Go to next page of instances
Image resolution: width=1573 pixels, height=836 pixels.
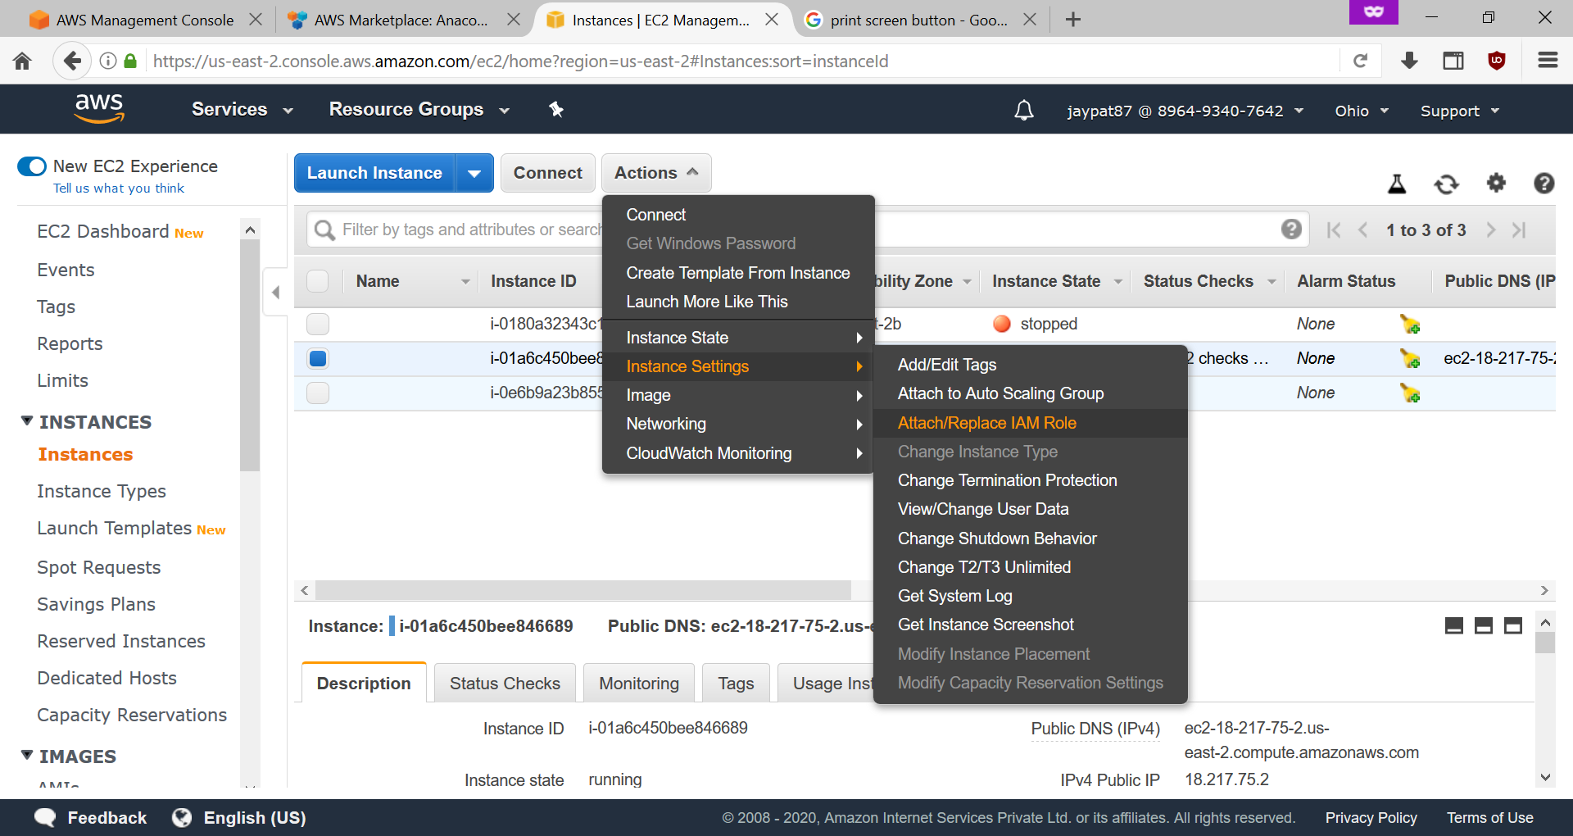(1490, 230)
